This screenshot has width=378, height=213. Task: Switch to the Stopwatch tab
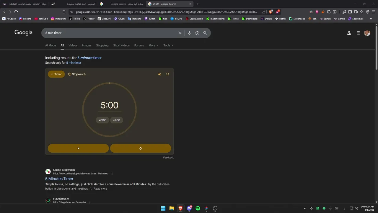coord(77,74)
